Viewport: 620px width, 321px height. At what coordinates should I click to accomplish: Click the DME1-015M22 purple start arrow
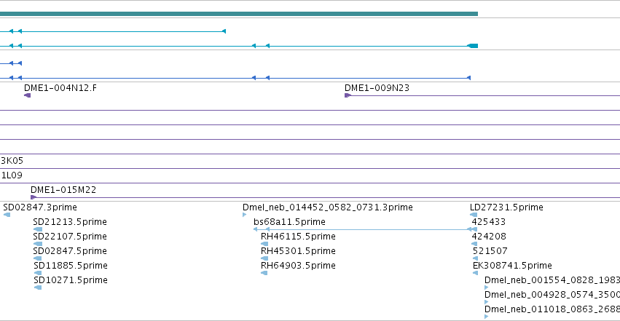[x=34, y=197]
